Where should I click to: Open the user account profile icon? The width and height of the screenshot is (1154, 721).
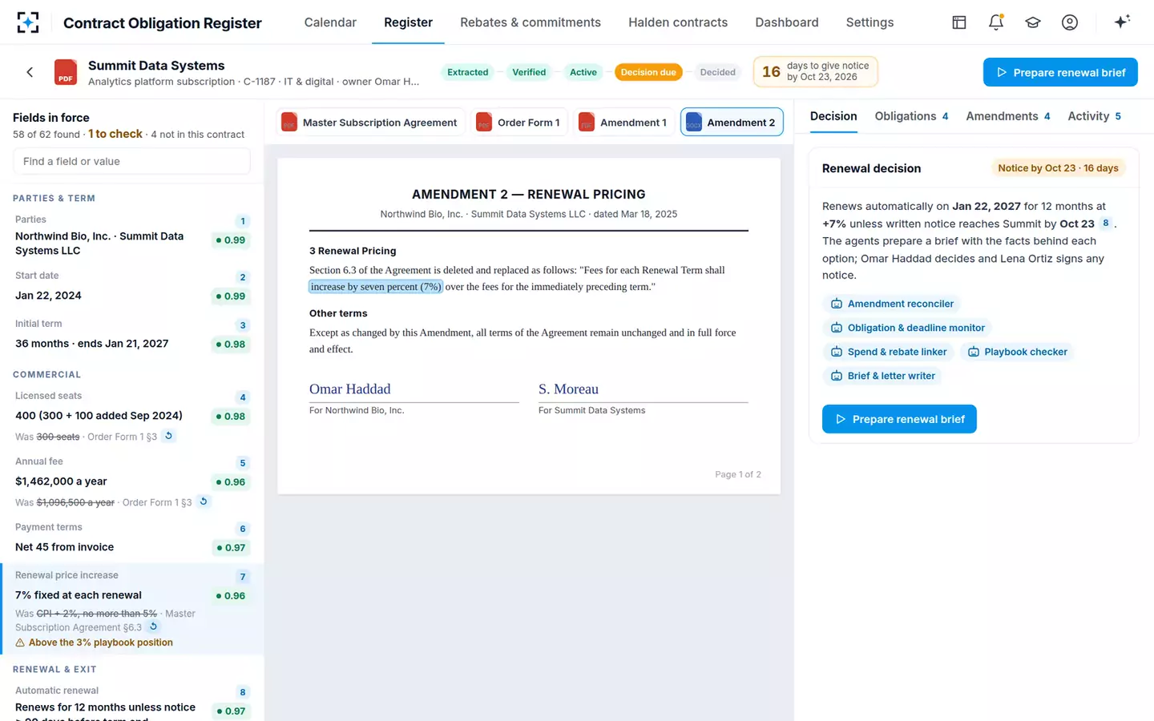click(x=1070, y=22)
